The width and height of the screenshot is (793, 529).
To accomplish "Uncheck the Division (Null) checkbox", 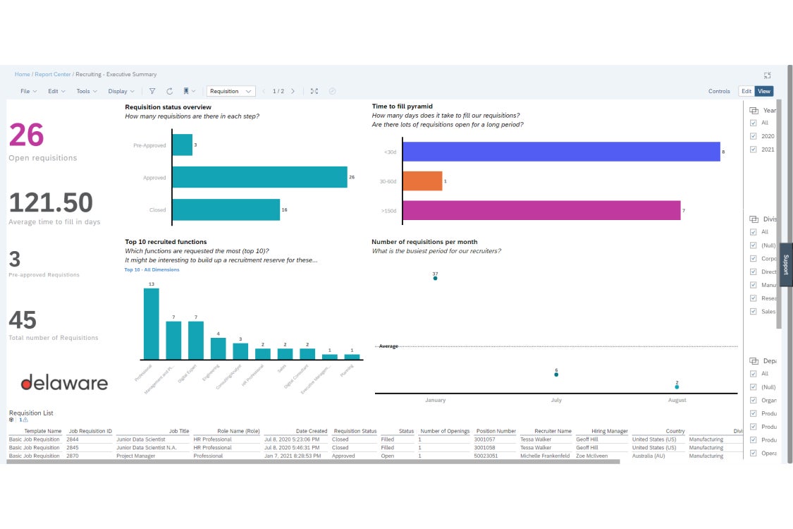I will point(753,245).
